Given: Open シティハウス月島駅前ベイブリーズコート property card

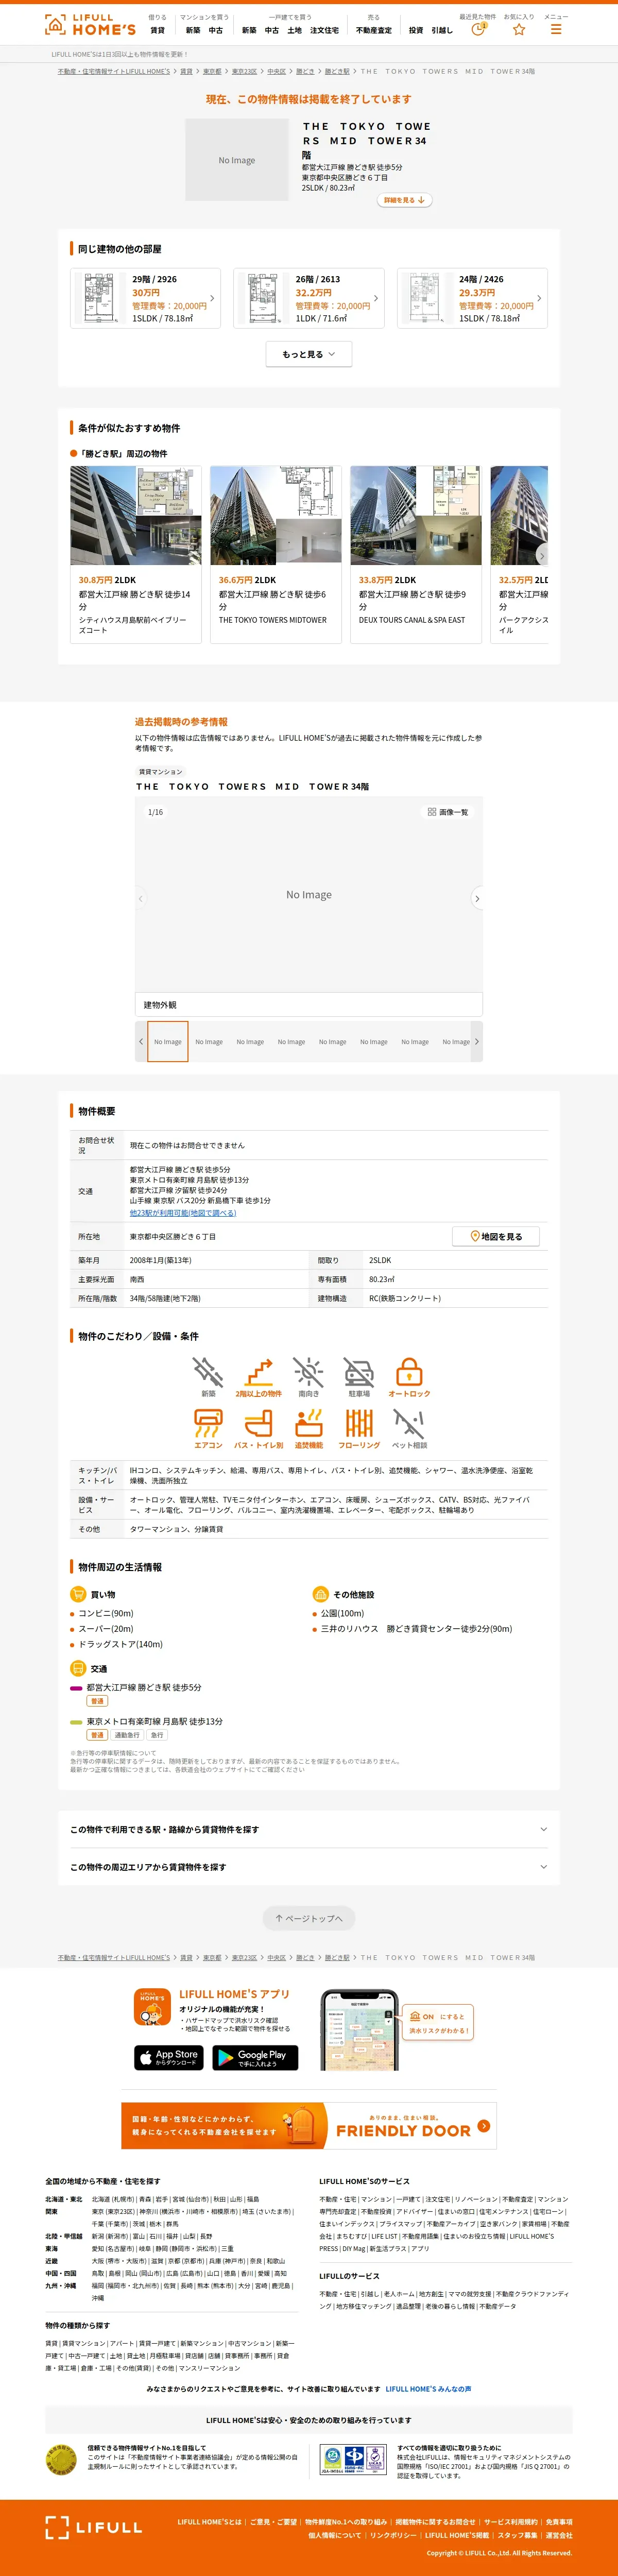Looking at the screenshot, I should [135, 554].
